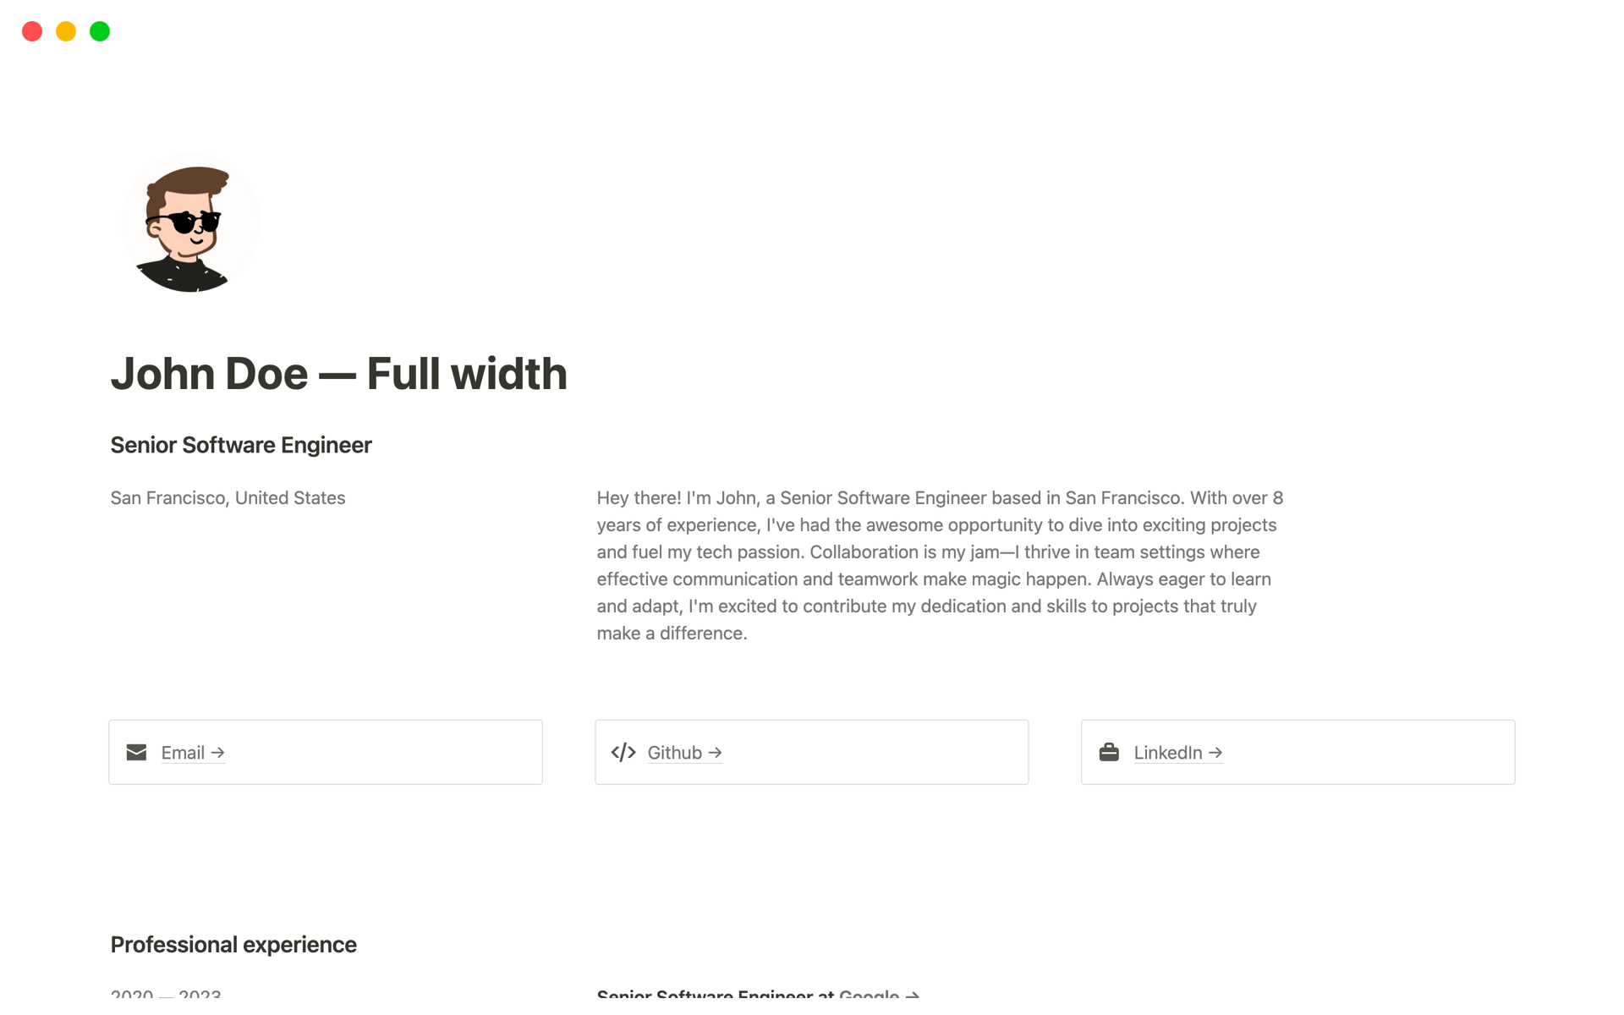Screen dimensions: 1624x1015
Task: Click the code brackets icon beside Github
Action: [x=623, y=752]
